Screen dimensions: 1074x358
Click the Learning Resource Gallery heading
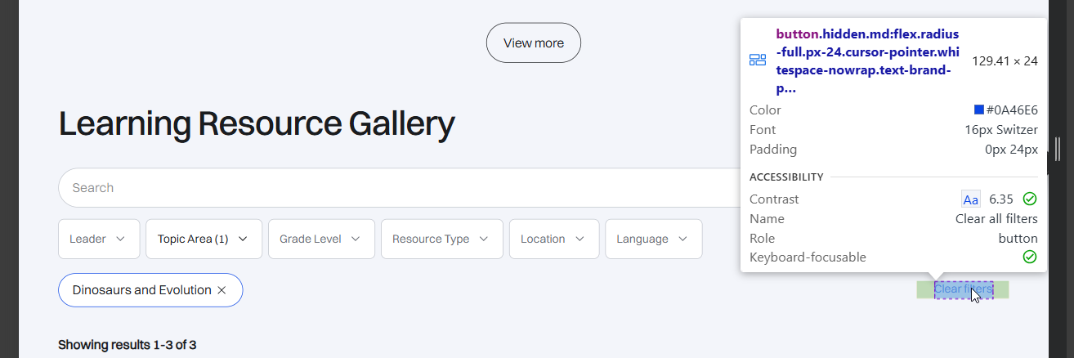pos(257,124)
